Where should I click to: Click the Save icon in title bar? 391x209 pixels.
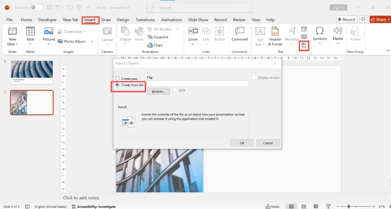(x=50, y=7)
